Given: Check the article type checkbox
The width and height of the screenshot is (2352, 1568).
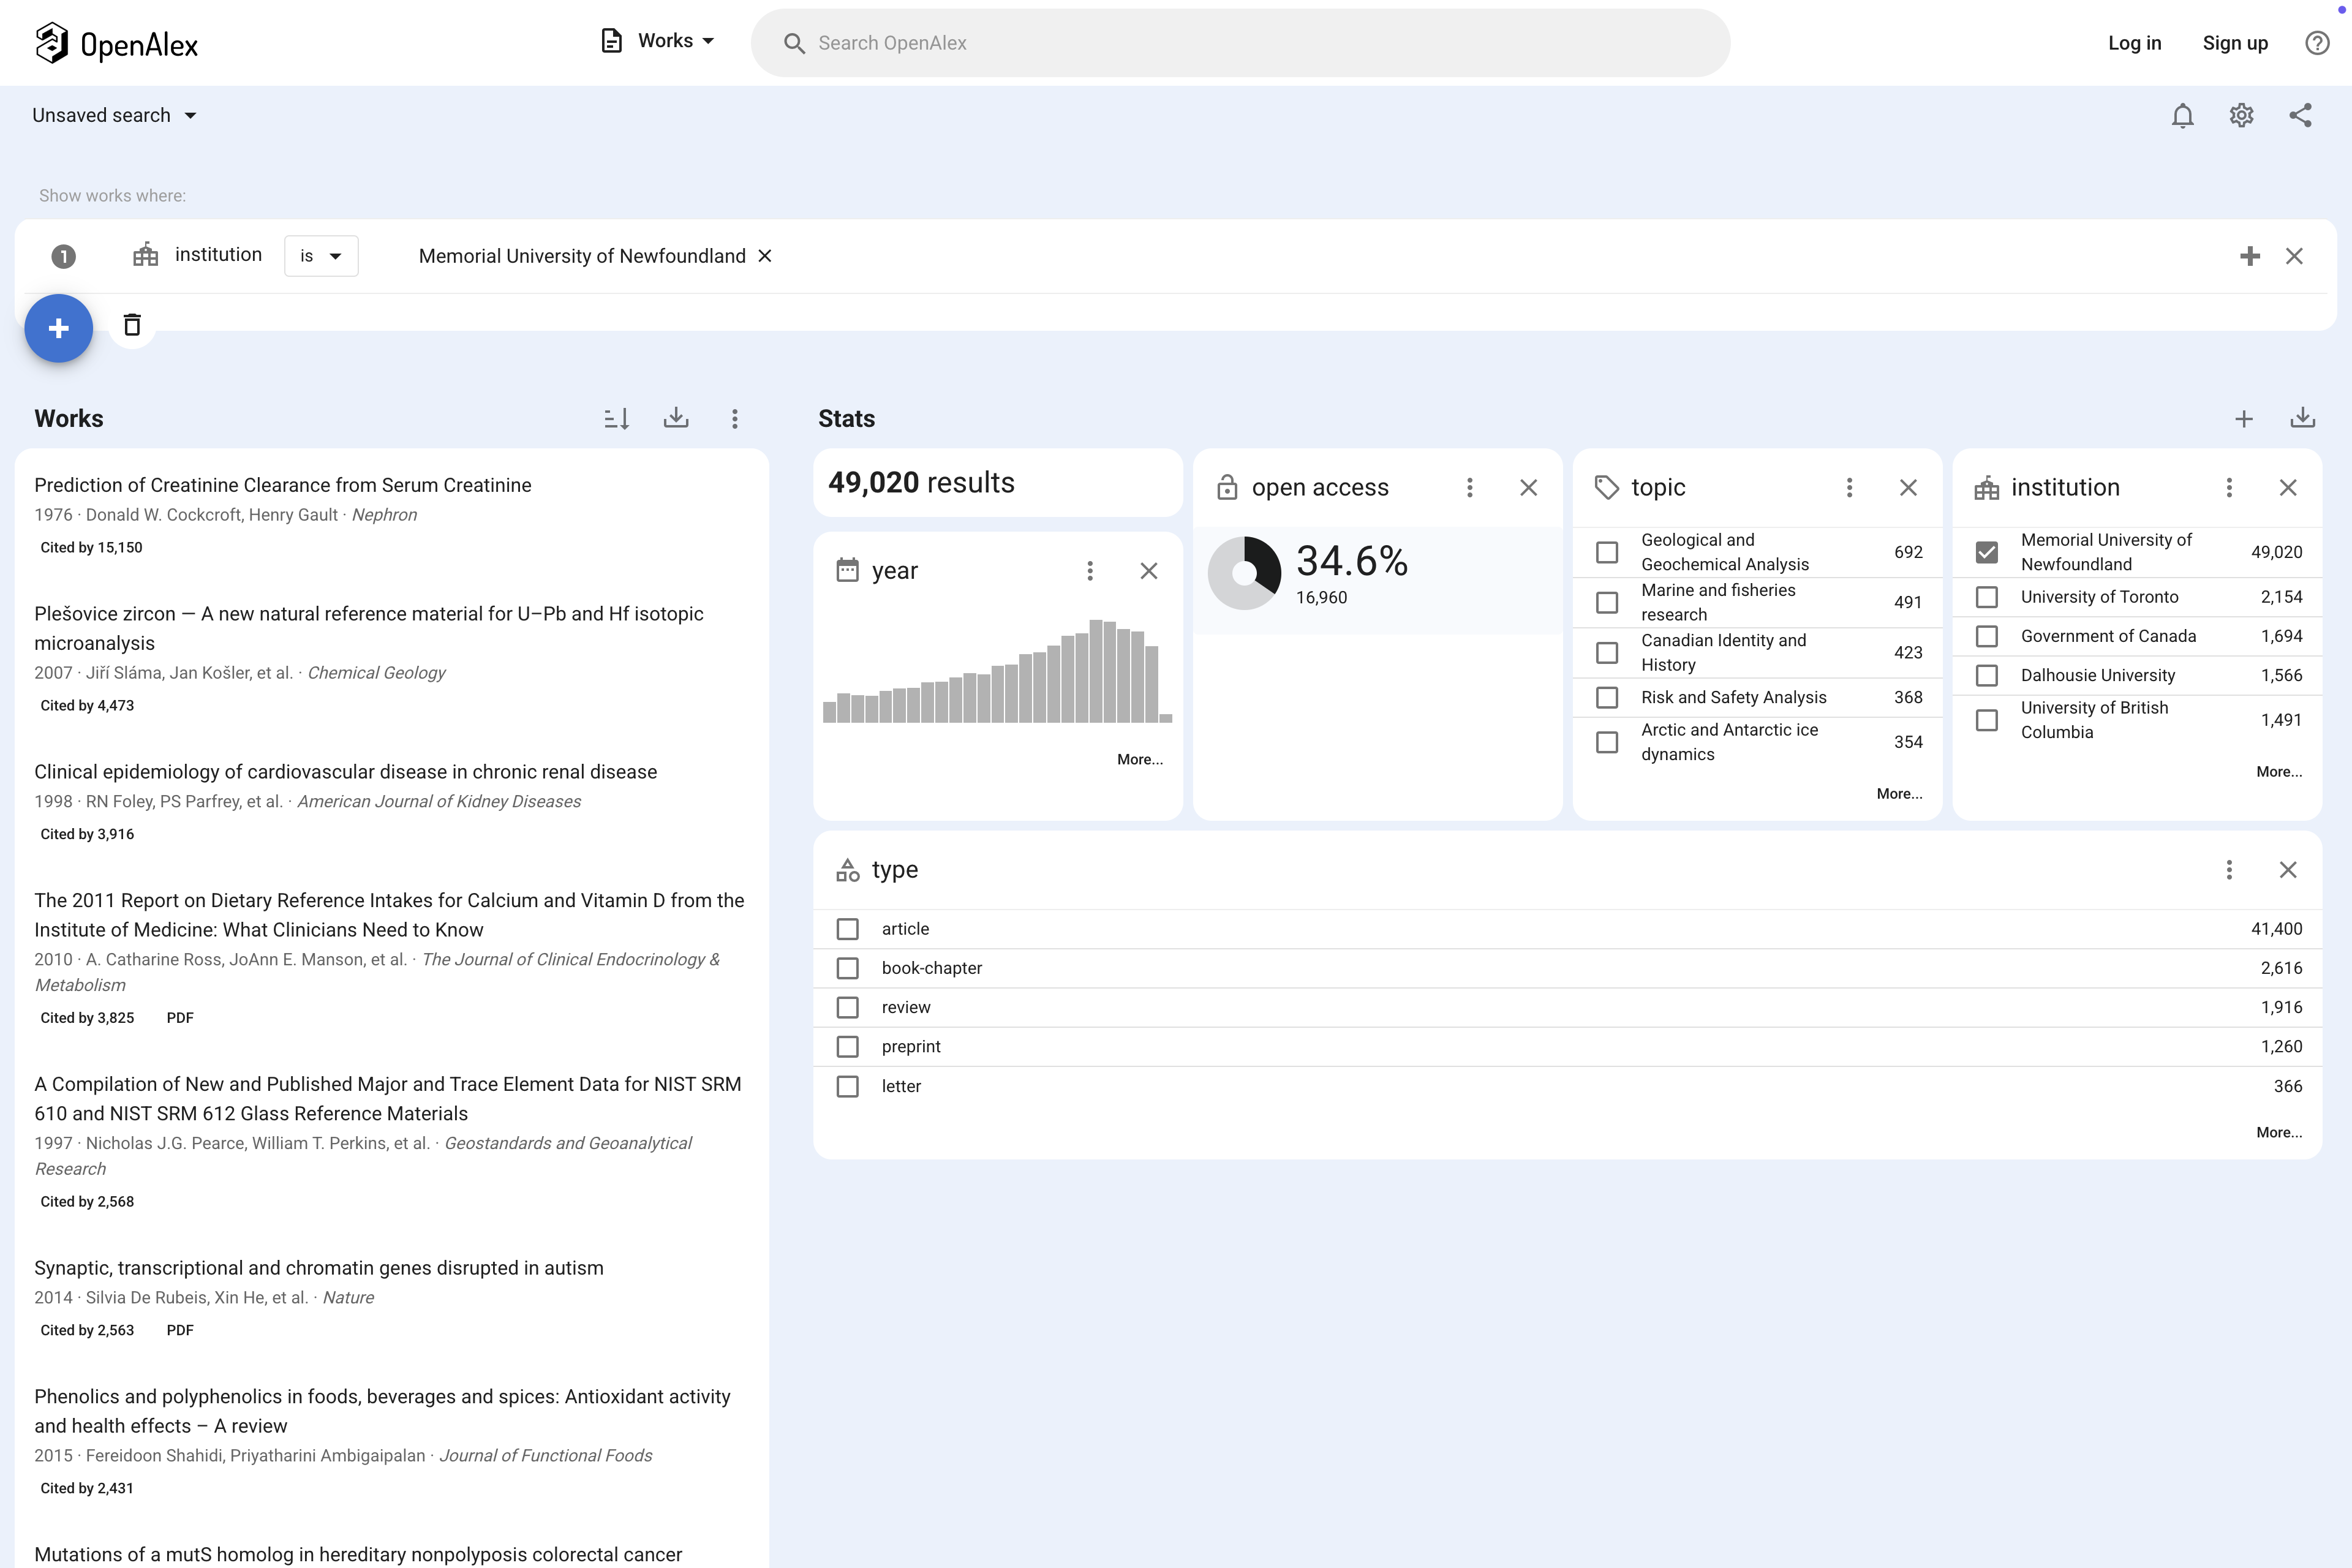Looking at the screenshot, I should click(847, 929).
